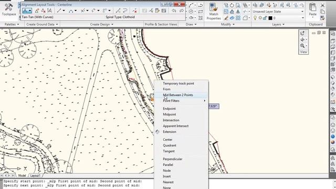This screenshot has width=336, height=189.
Task: Click the Convert AutoCAD line and arc tool
Action: click(x=118, y=10)
